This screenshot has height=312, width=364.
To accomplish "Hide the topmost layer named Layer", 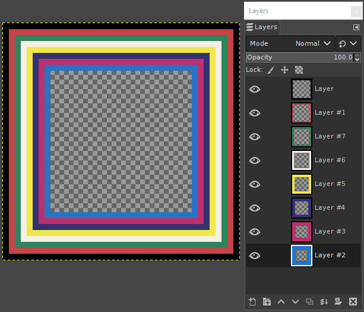I will tap(255, 89).
